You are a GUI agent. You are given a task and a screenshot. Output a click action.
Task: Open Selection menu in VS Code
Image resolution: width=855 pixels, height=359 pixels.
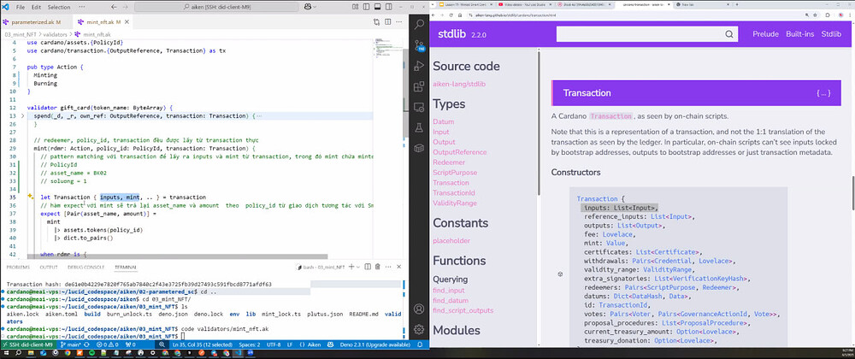point(59,7)
